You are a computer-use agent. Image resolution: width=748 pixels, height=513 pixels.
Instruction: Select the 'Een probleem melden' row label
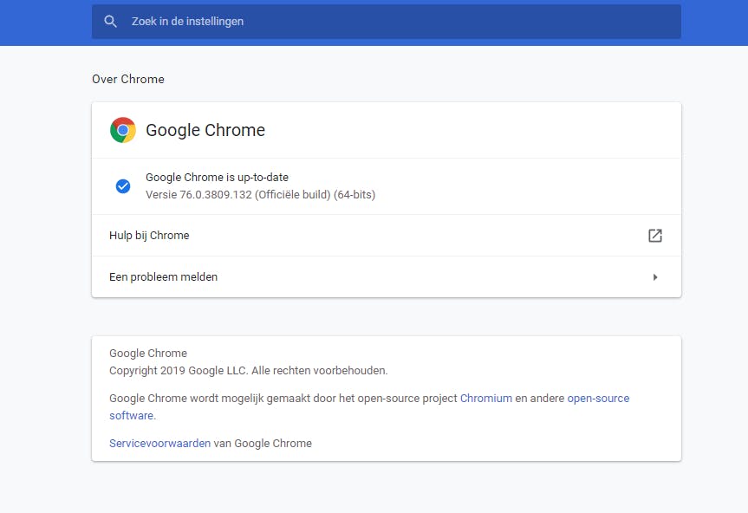click(x=163, y=277)
